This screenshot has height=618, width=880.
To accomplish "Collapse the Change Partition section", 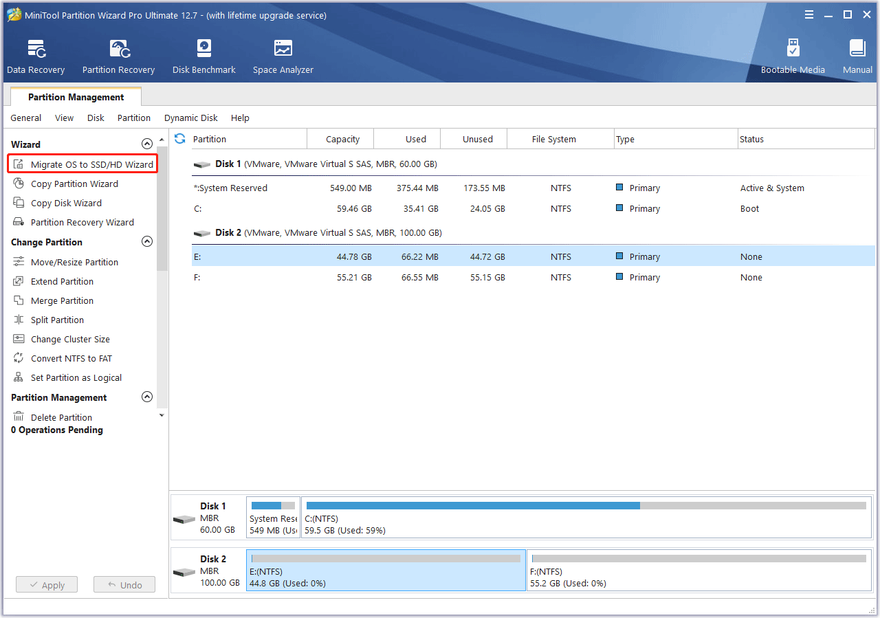I will [146, 242].
